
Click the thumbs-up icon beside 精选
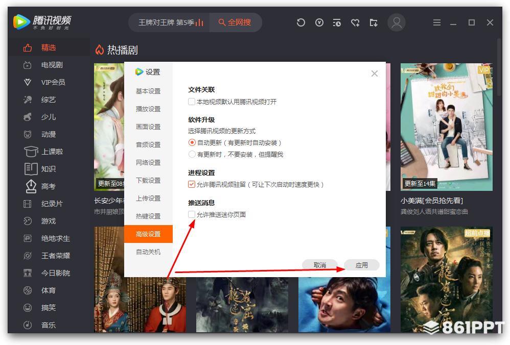[28, 48]
